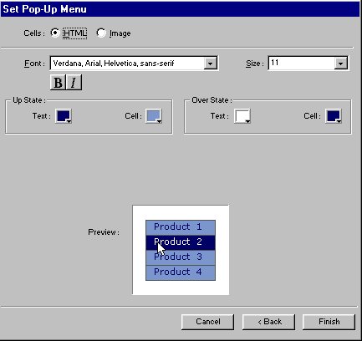Select the HTML cells radio button
The height and width of the screenshot is (341, 362).
coord(55,33)
